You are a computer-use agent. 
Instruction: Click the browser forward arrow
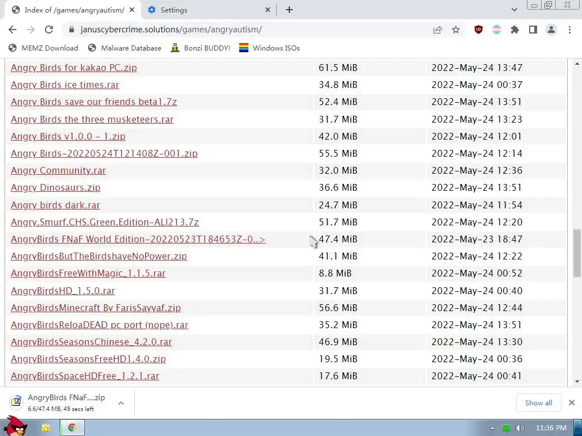(x=31, y=30)
